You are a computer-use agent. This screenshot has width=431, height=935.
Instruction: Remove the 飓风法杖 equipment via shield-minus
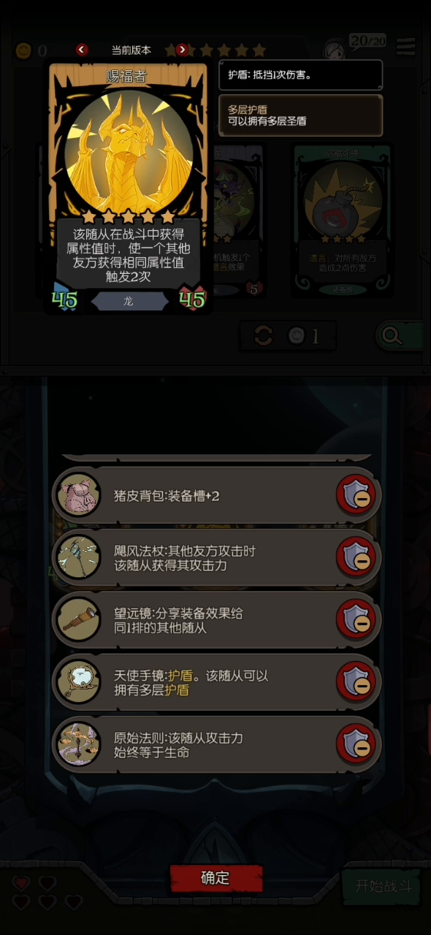(x=356, y=557)
